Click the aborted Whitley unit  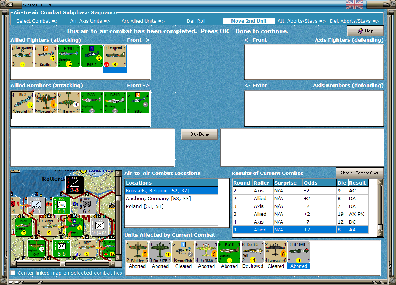point(137,252)
